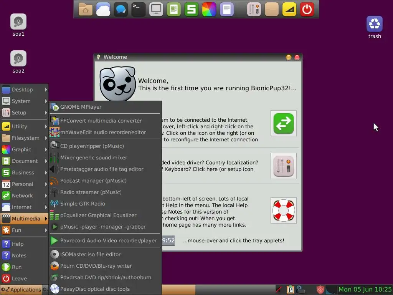Click the red shield firewall tray icon
Viewport: 393px width, 295px height.
(x=320, y=290)
